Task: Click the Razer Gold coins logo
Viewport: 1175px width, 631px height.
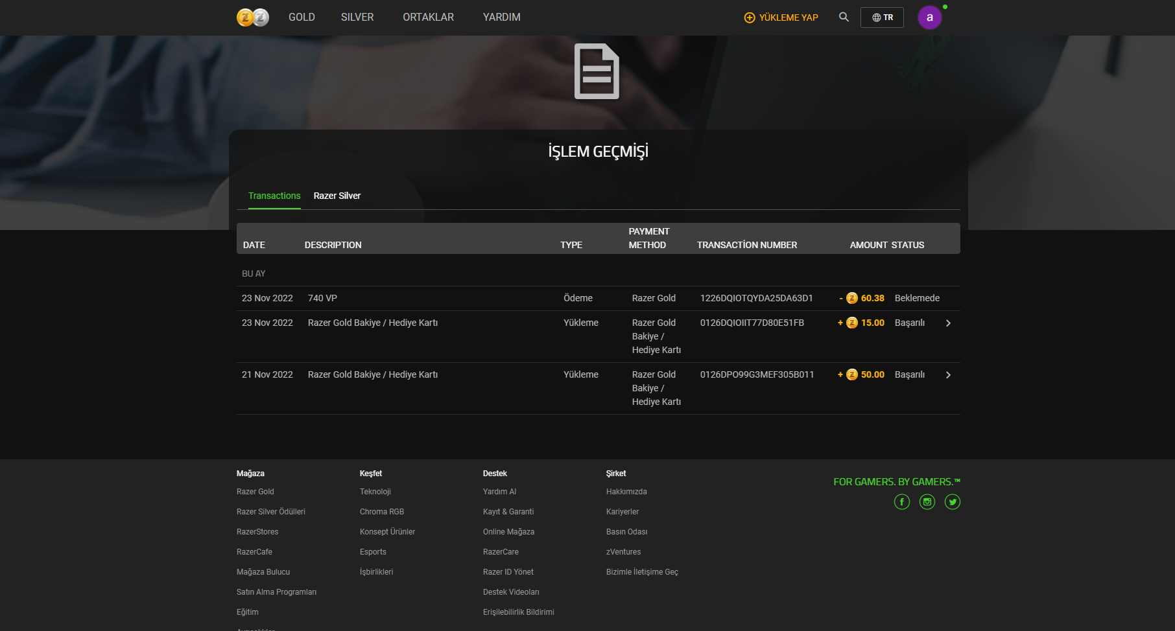Action: click(253, 17)
